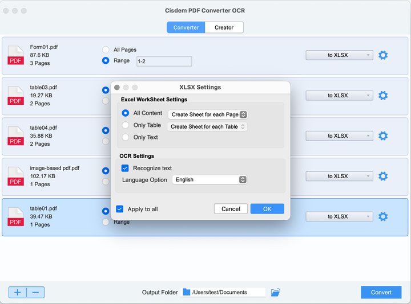Screen dimensions: 411x304
Task: Confirm XLSX Settings with OK
Action: [267, 209]
